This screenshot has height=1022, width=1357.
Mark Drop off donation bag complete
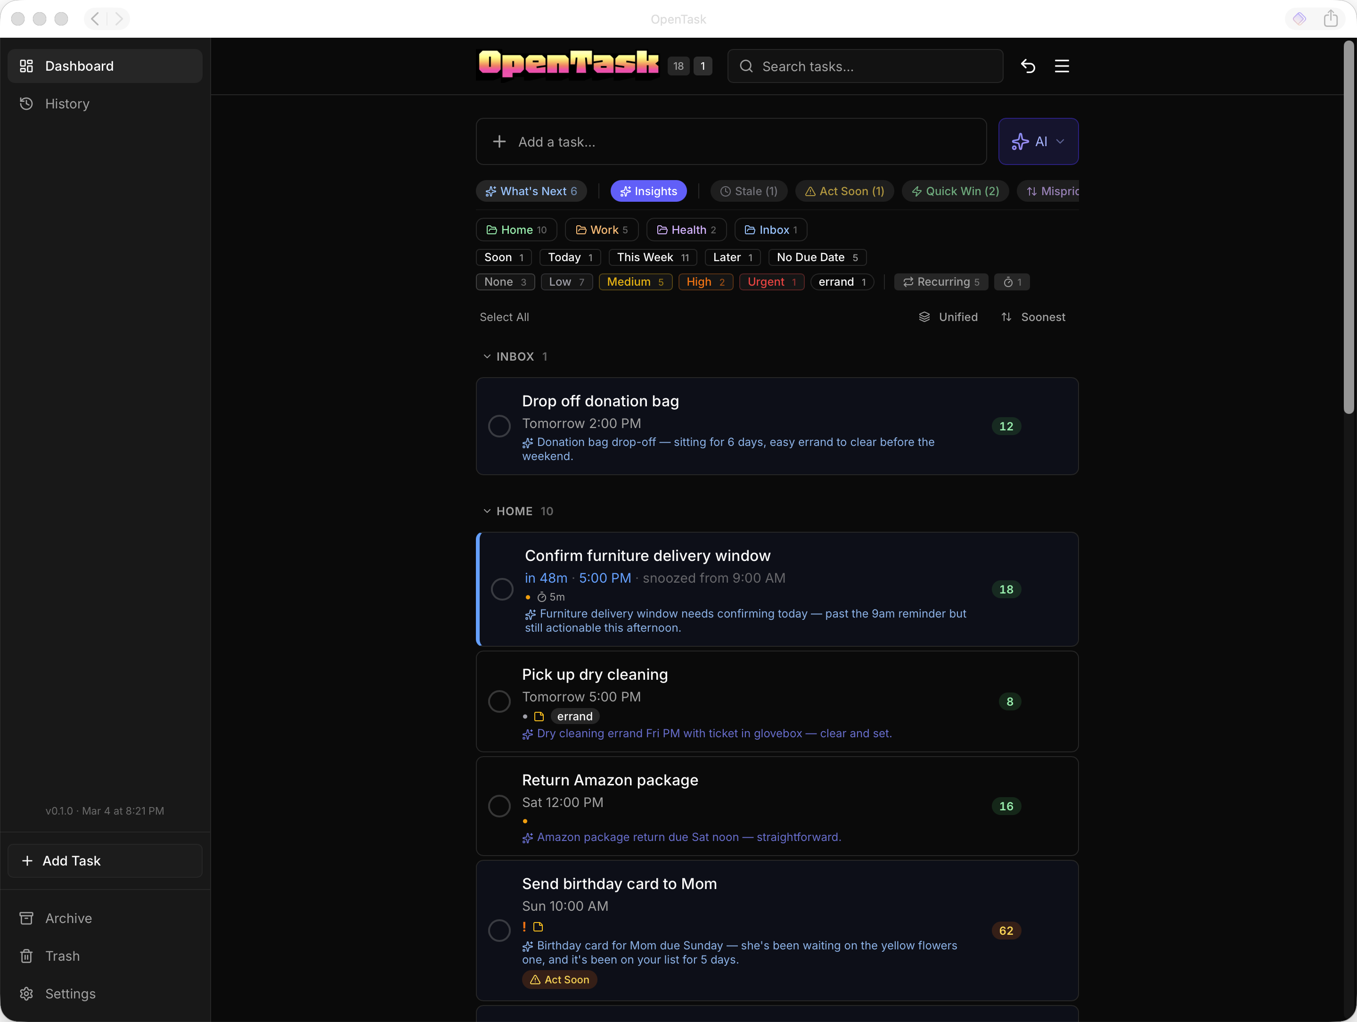[x=499, y=426]
